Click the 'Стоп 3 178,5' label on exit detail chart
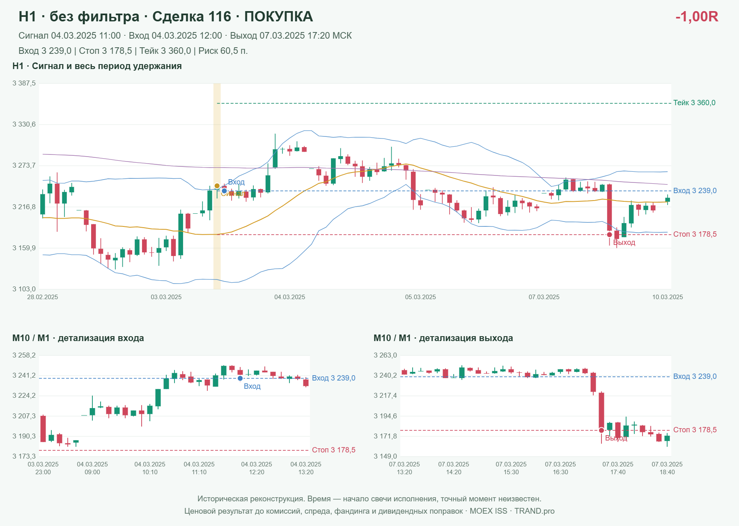 point(695,430)
